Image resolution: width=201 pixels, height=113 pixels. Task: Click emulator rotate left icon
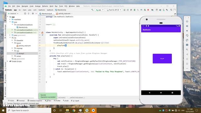[x=187, y=35]
